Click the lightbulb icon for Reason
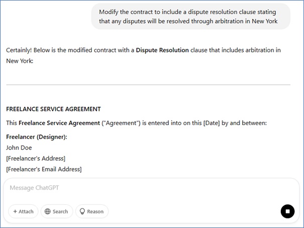This screenshot has height=228, width=304. coord(82,211)
